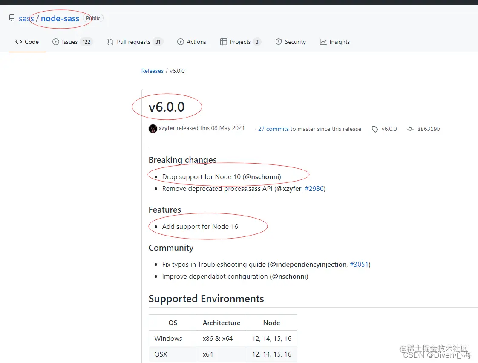Screen dimensions: 478x363
Task: Open the commit 886319b link
Action: pyautogui.click(x=429, y=129)
